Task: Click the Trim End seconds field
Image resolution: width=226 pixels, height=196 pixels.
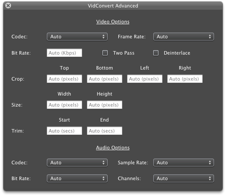Action: (105, 131)
